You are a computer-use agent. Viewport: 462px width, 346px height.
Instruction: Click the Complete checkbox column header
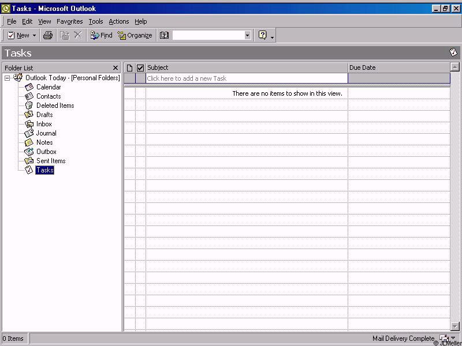pos(140,67)
